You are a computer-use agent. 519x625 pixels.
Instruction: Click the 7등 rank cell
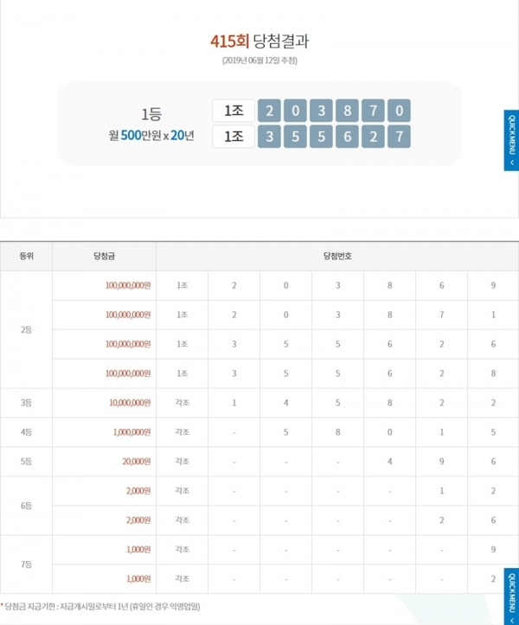click(x=26, y=564)
